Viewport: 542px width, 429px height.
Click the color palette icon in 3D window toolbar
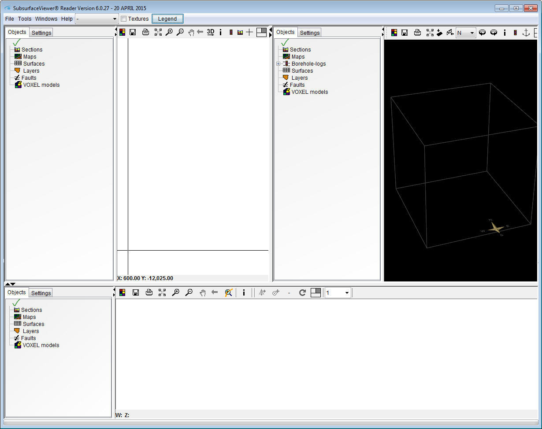(394, 33)
